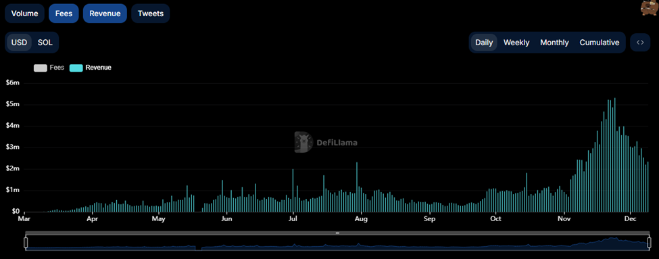This screenshot has height=259, width=659.
Task: Switch denomination to USD
Action: pyautogui.click(x=19, y=43)
